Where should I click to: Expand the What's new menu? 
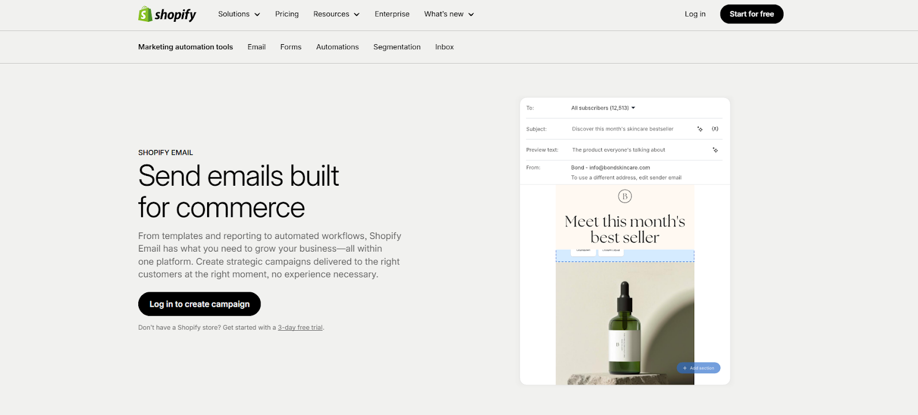point(449,14)
